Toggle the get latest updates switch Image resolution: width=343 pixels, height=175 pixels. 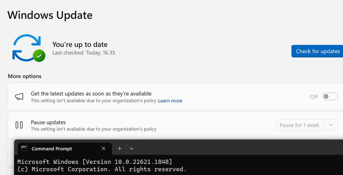coord(330,97)
